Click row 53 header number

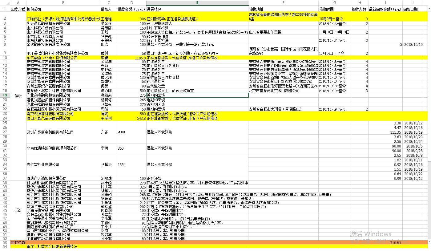(5, 242)
